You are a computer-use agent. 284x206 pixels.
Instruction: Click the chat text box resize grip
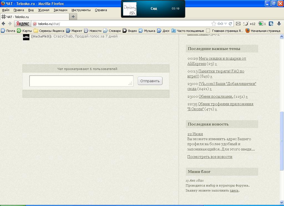pos(130,83)
